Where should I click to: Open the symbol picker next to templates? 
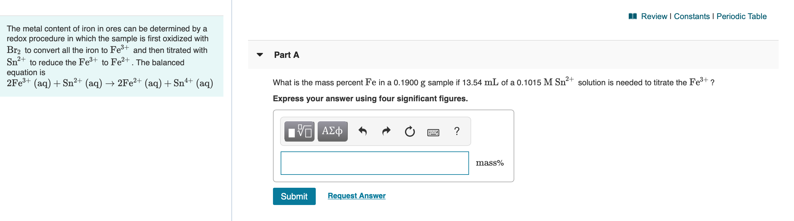pyautogui.click(x=332, y=131)
